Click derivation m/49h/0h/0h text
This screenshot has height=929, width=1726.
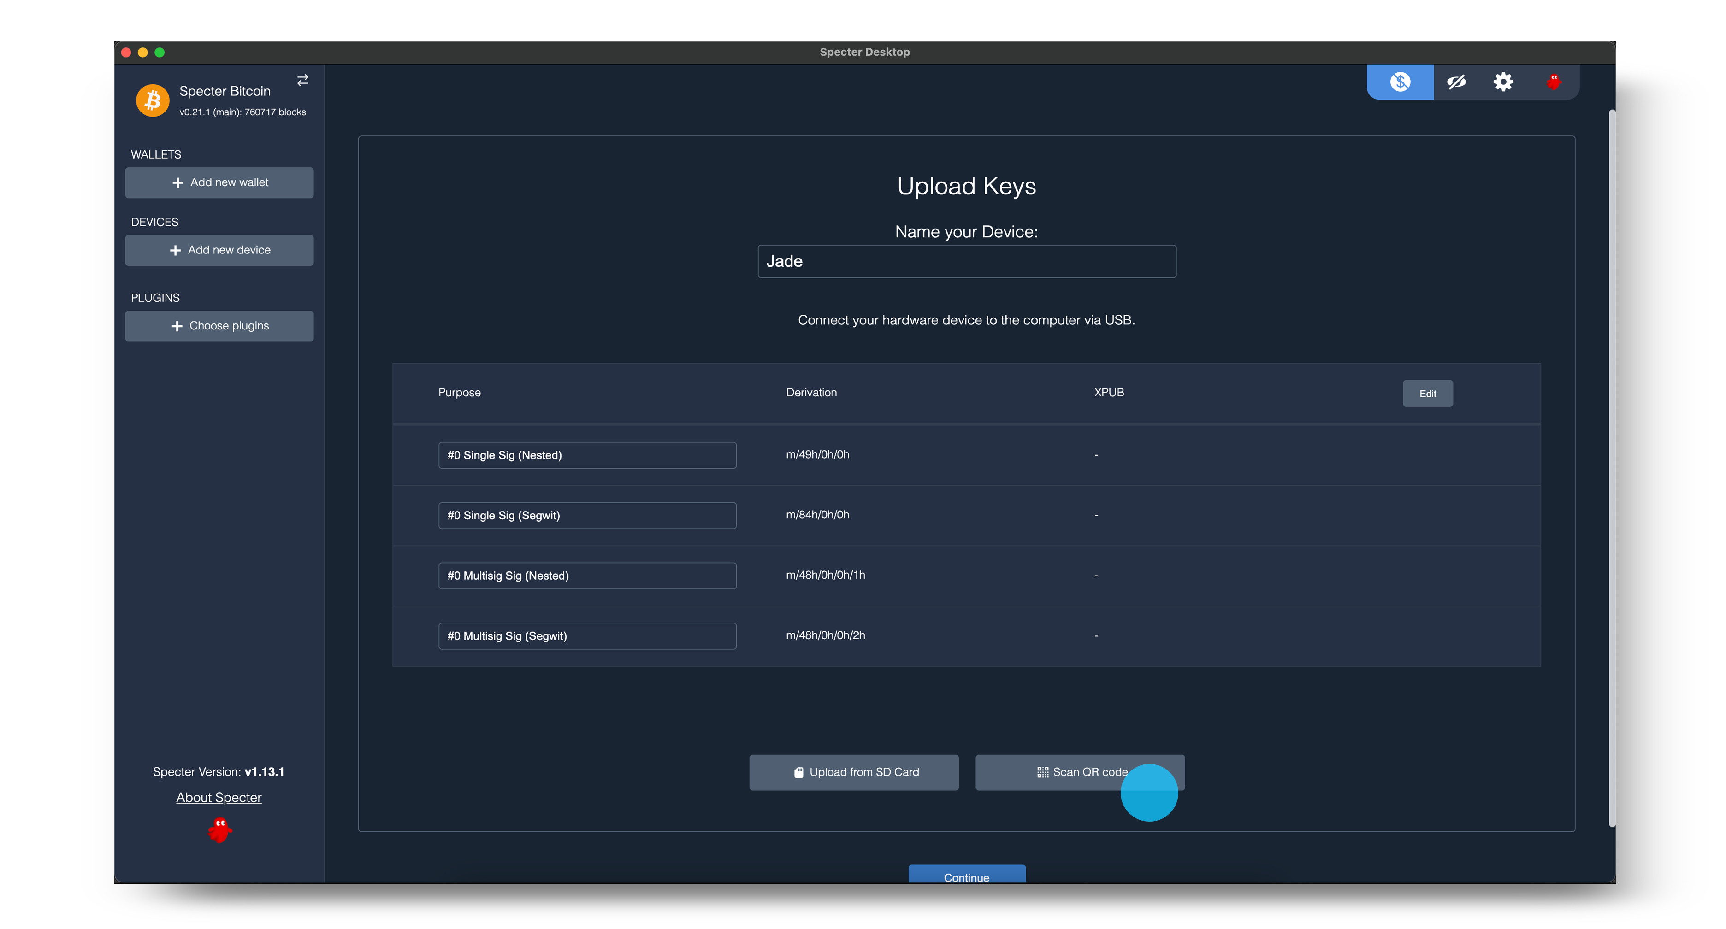817,454
